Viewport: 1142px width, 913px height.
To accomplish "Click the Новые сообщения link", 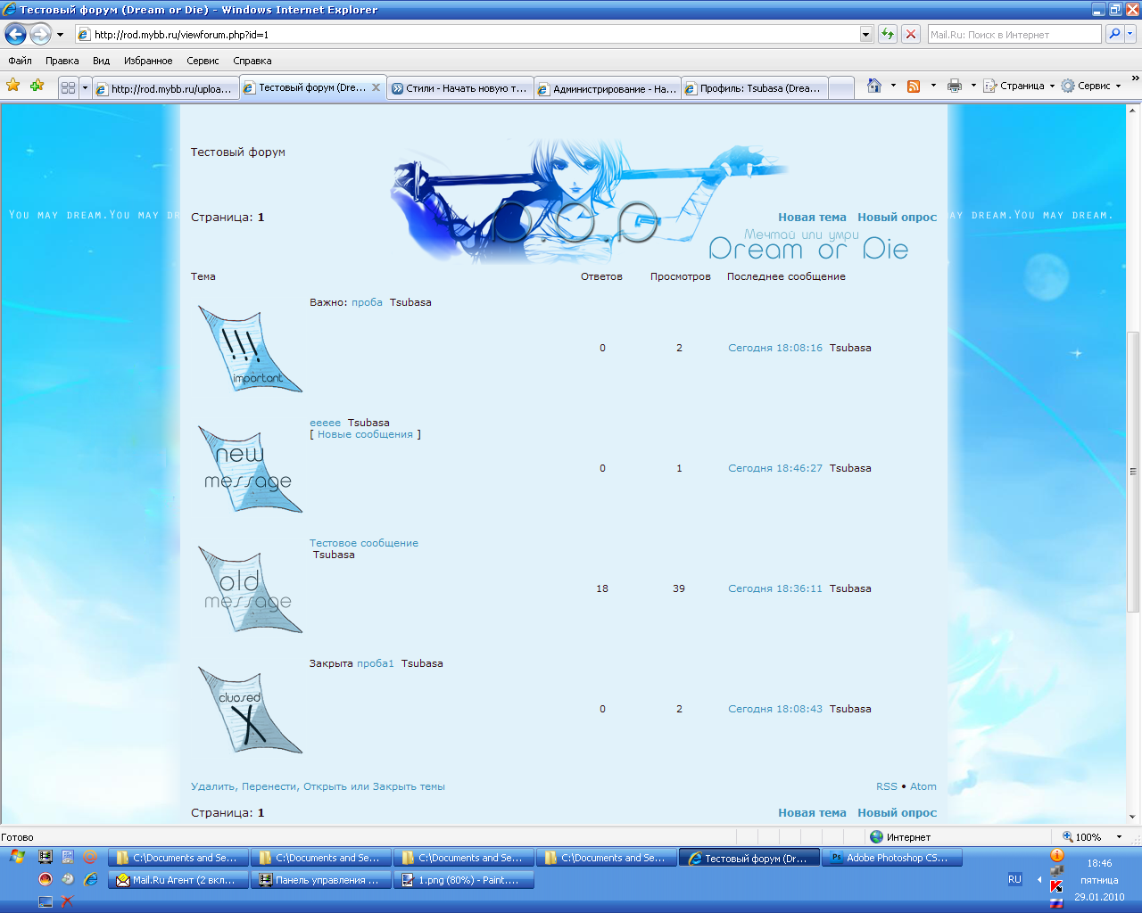I will [x=365, y=434].
